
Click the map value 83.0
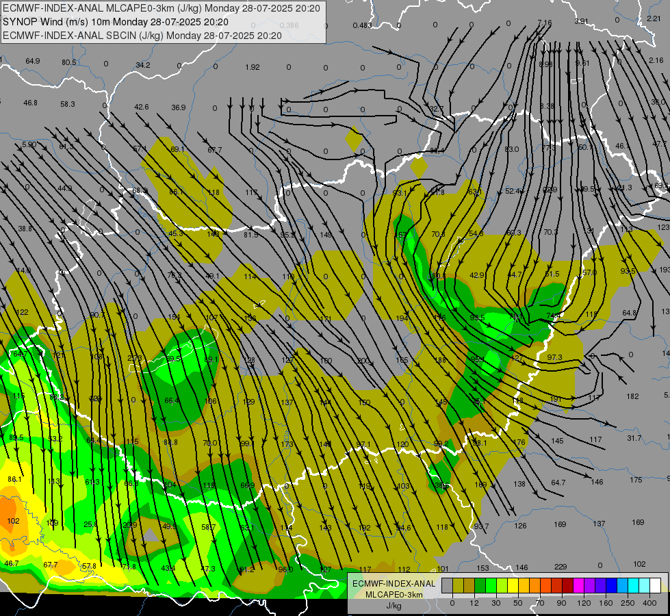pos(511,149)
